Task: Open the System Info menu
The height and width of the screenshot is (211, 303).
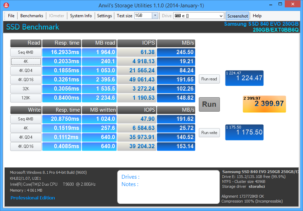Action: click(81, 16)
